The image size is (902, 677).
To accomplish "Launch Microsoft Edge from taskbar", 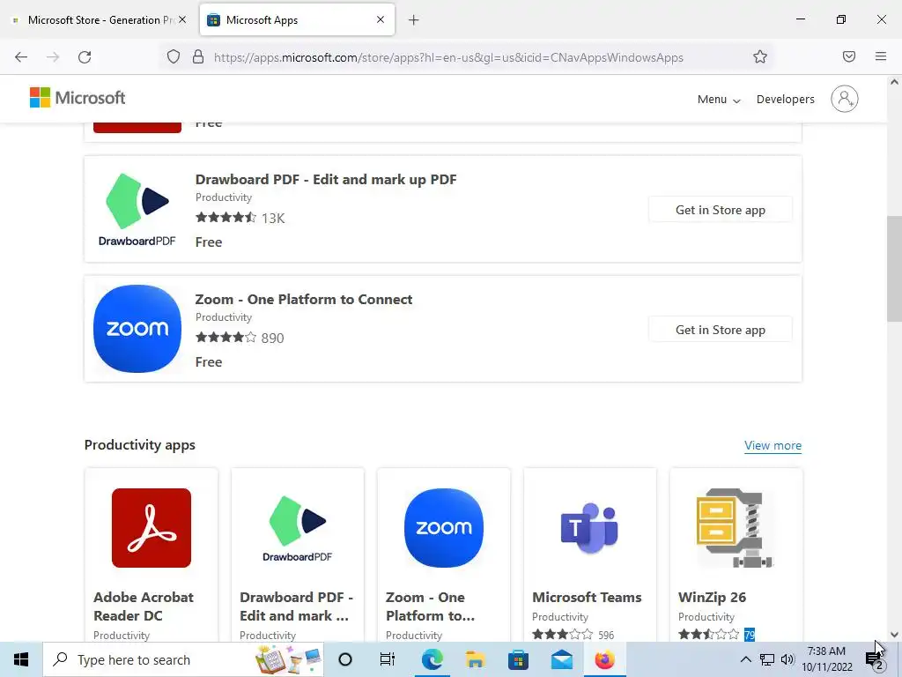I will tap(432, 659).
